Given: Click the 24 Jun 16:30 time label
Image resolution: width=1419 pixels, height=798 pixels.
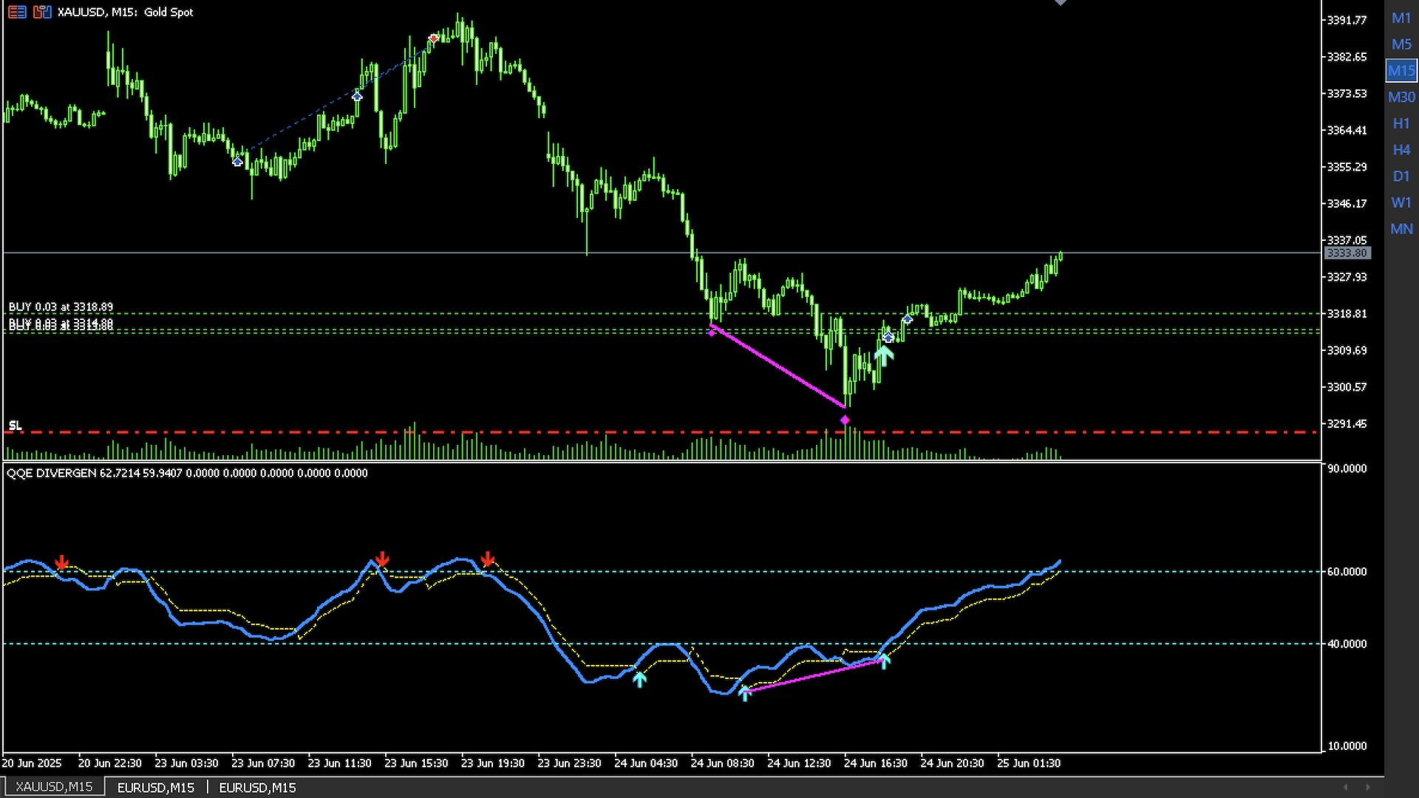Looking at the screenshot, I should point(876,763).
